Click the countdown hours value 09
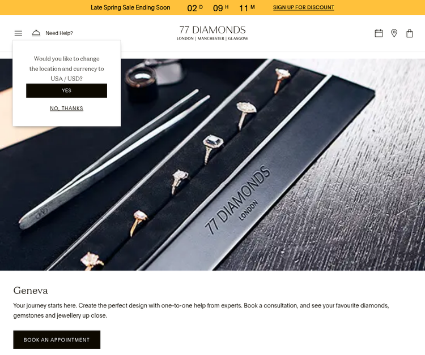Image resolution: width=425 pixels, height=355 pixels. [218, 8]
